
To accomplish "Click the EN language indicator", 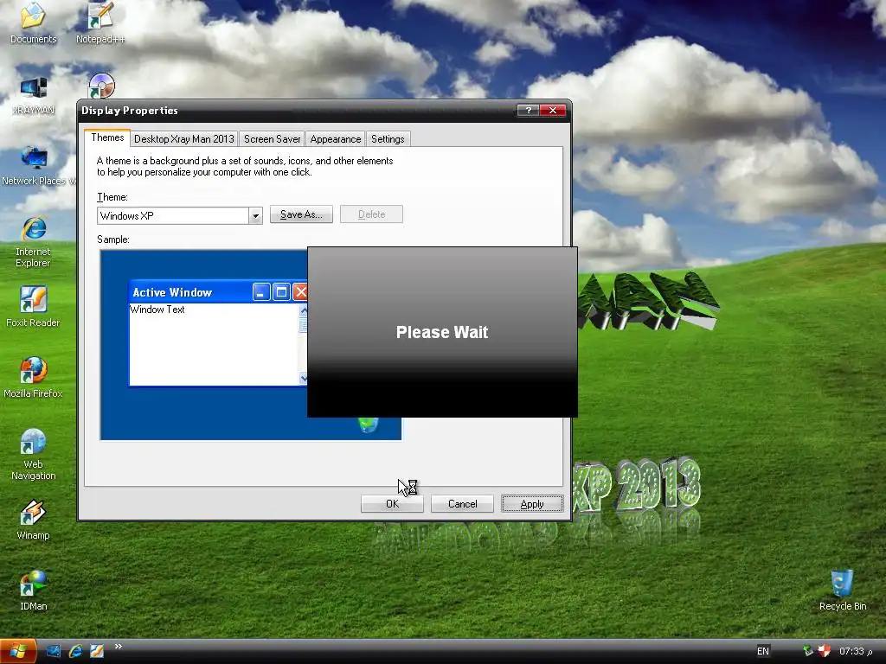I will pos(763,651).
